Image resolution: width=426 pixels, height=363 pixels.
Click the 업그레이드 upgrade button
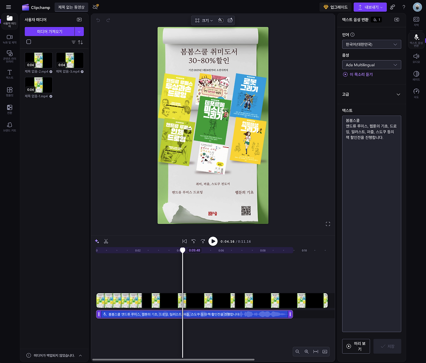click(x=335, y=7)
